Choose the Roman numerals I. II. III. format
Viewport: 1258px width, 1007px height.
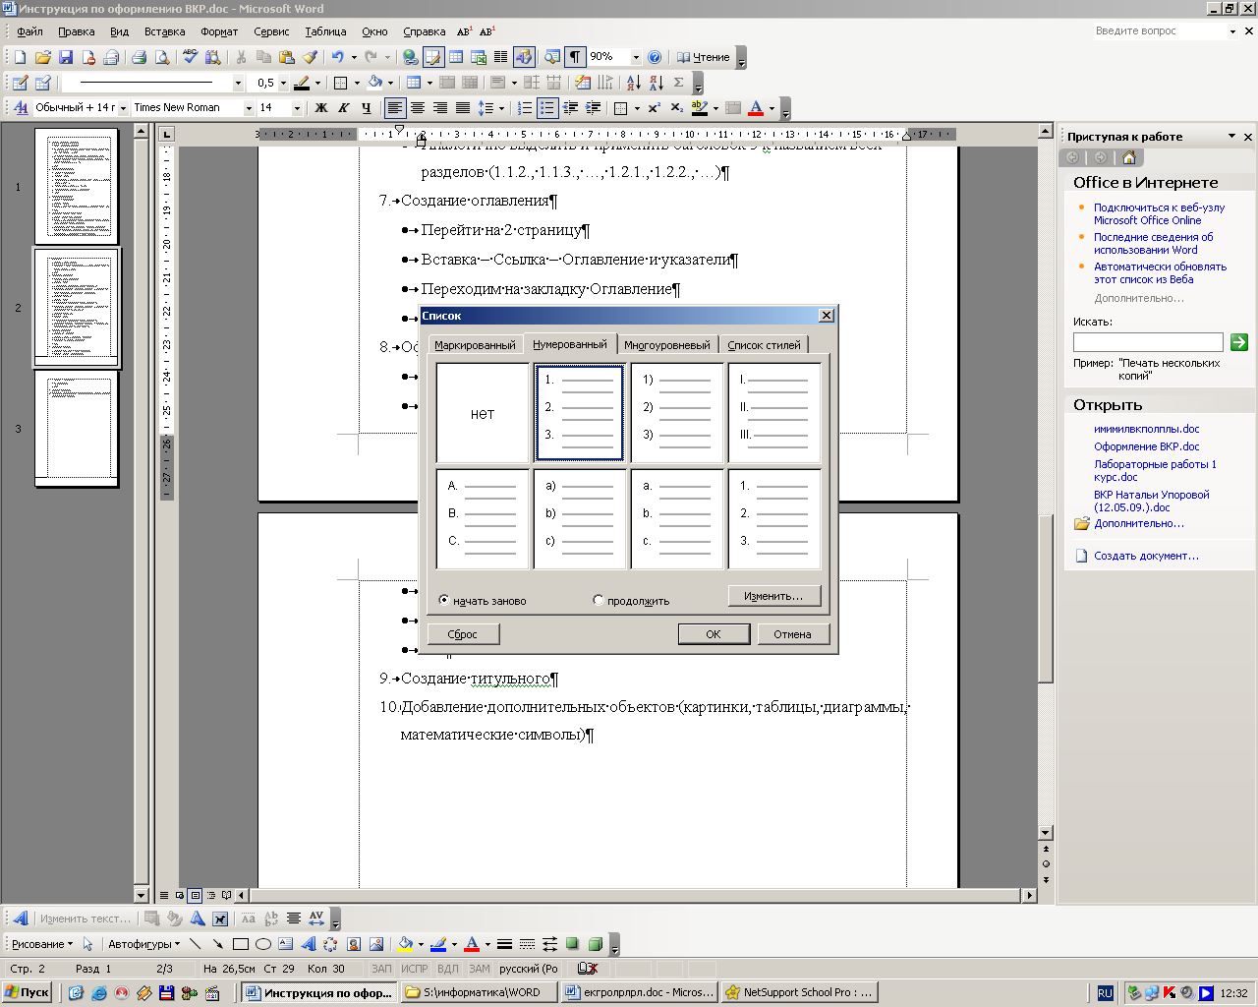click(x=774, y=413)
